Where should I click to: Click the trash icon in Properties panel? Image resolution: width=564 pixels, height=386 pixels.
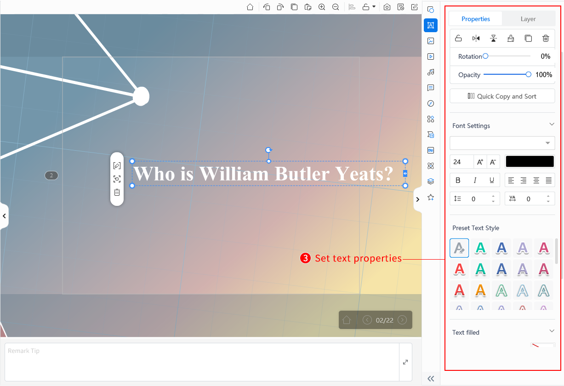click(x=546, y=39)
